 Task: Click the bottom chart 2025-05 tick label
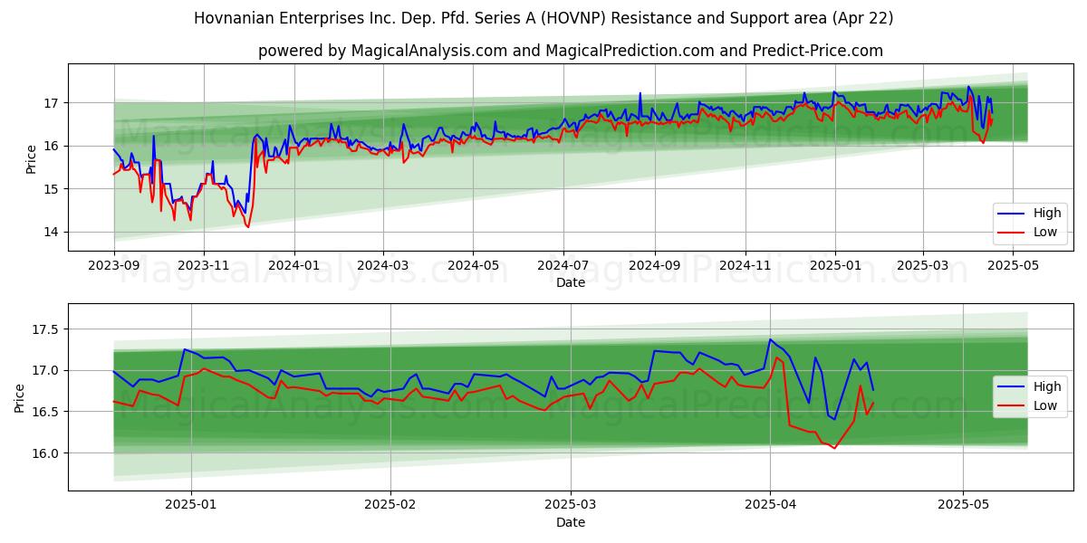click(964, 505)
